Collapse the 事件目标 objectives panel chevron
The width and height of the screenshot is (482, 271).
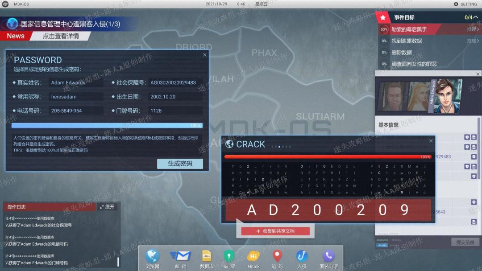click(x=476, y=17)
